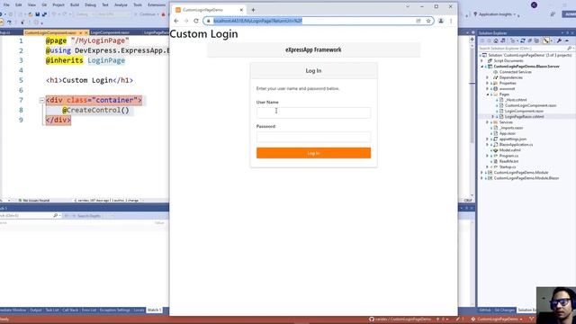Expand the CustomLoginPageDemo.Module.Blazor project
Viewport: 576px width, 324px height.
(482, 178)
